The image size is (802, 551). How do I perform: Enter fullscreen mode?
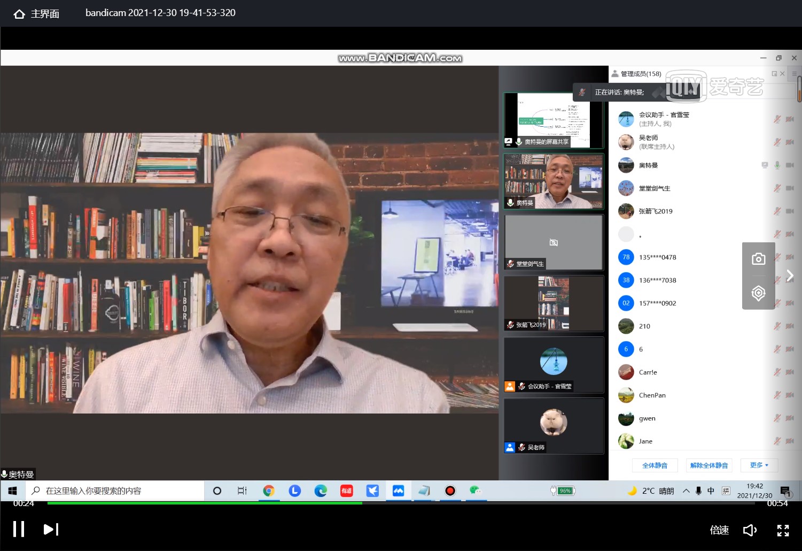pos(783,530)
